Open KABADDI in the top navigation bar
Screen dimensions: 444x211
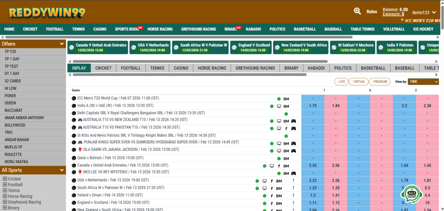[x=253, y=29]
